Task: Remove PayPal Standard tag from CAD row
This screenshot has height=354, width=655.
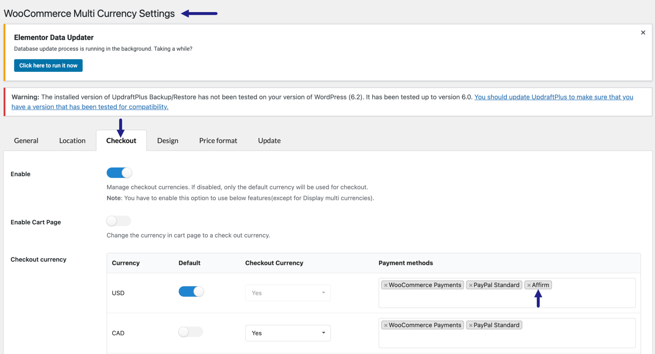Action: [x=470, y=325]
